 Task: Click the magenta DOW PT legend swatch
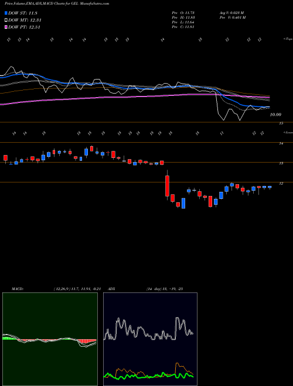click(6, 27)
